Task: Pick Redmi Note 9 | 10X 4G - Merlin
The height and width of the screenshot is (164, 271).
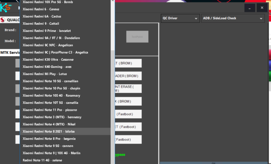Action: coord(65,153)
